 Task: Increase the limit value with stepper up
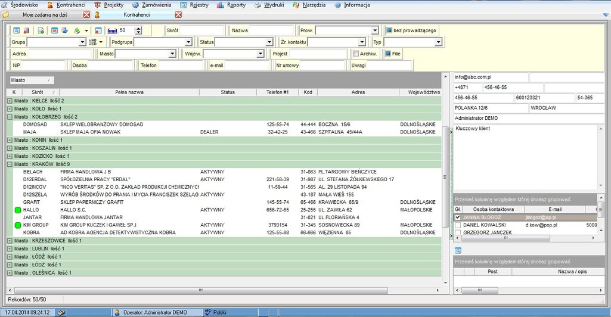(139, 29)
